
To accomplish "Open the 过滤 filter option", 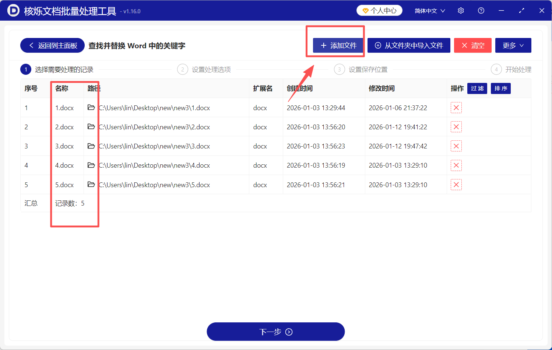I will click(477, 88).
